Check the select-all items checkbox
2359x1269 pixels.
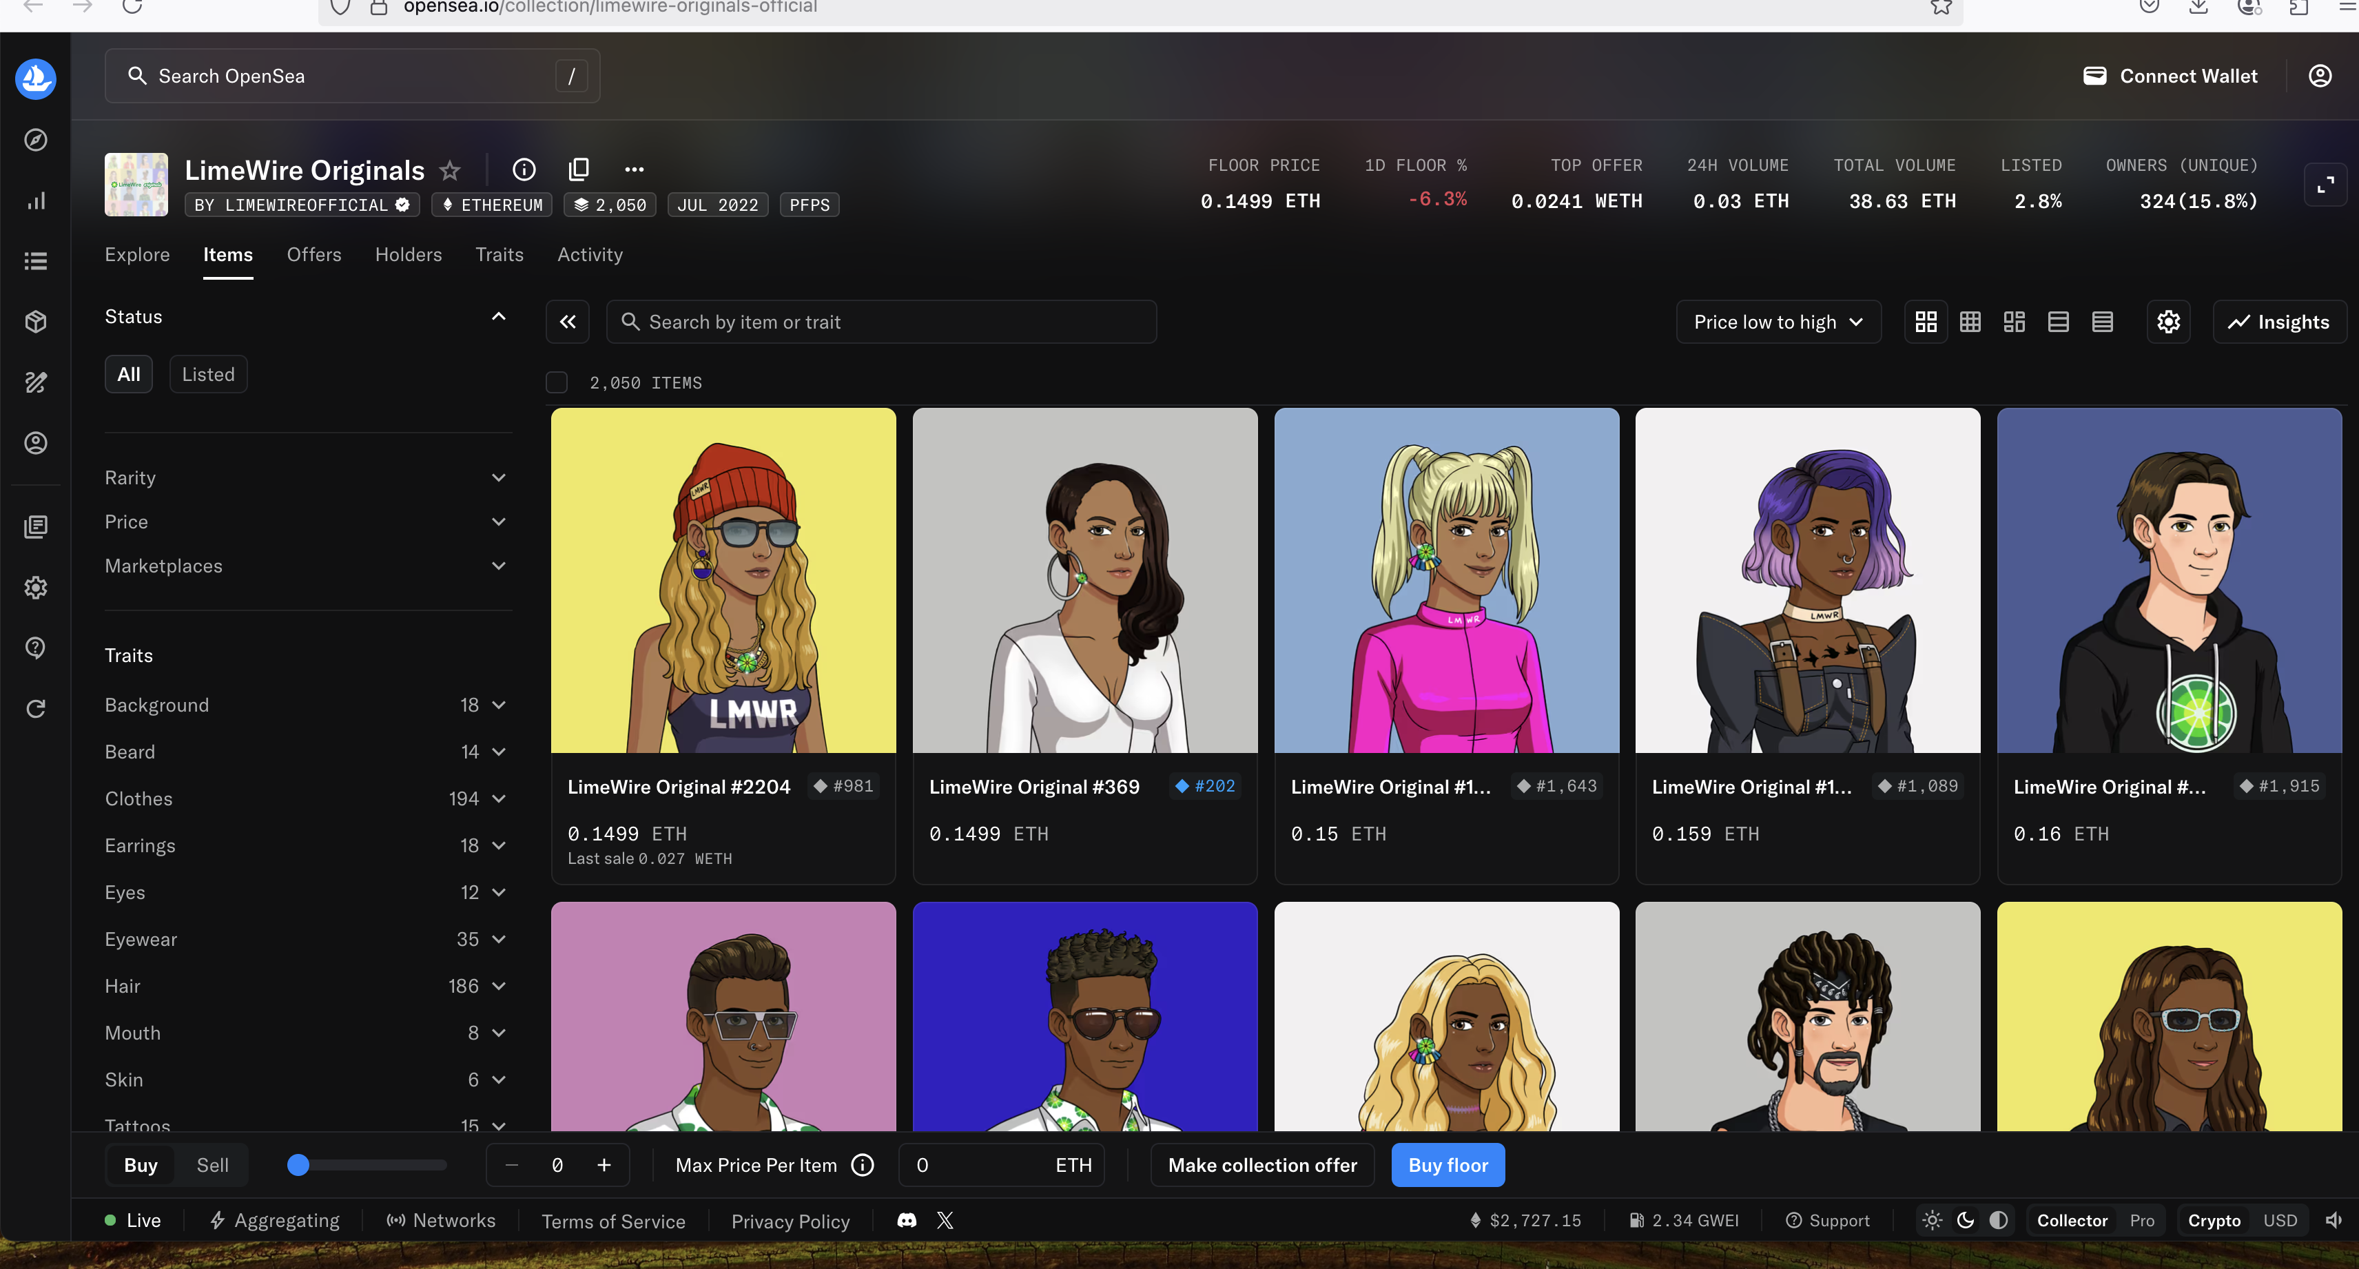(x=557, y=383)
